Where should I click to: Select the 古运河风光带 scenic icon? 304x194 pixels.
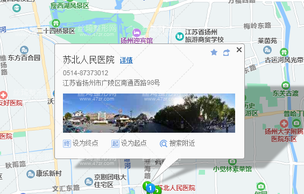click(x=284, y=52)
